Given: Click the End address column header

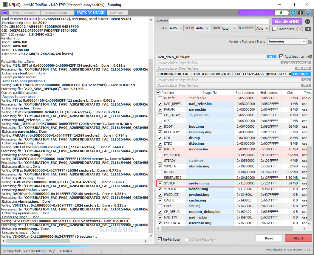Looking at the screenshot, I should [269, 93].
